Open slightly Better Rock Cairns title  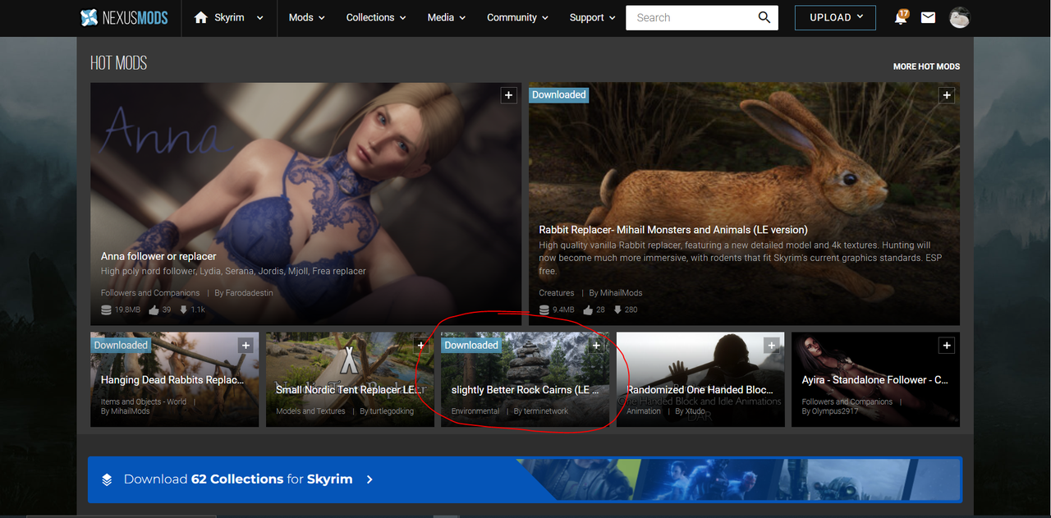click(x=525, y=390)
